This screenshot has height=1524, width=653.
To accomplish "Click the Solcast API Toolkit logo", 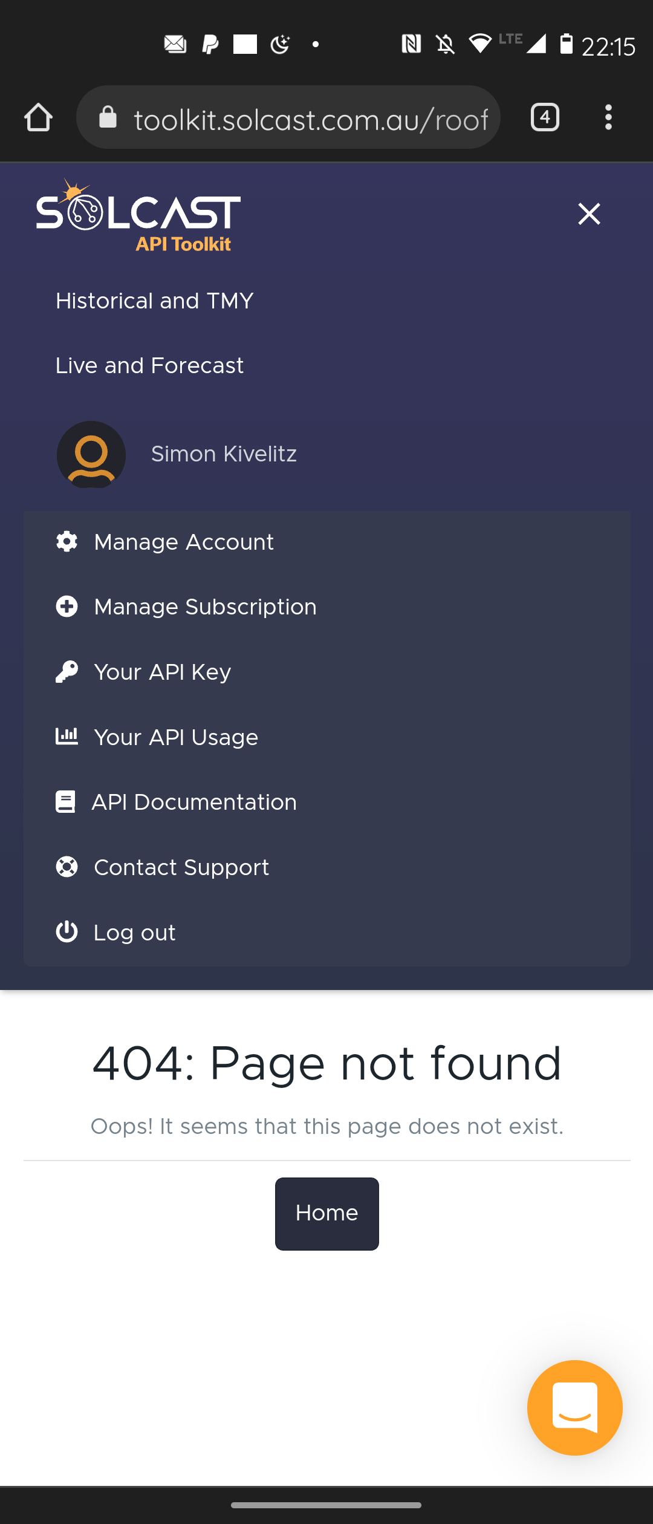I will point(138,215).
